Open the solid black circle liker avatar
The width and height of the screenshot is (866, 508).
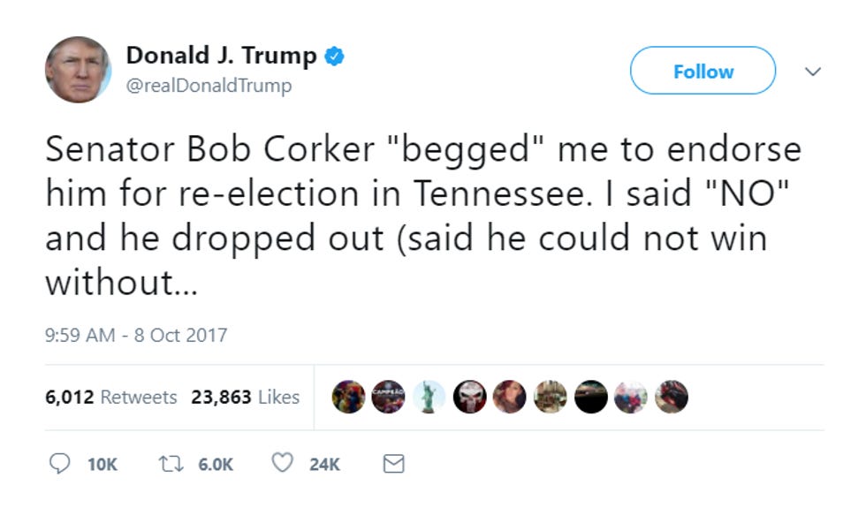coord(591,397)
